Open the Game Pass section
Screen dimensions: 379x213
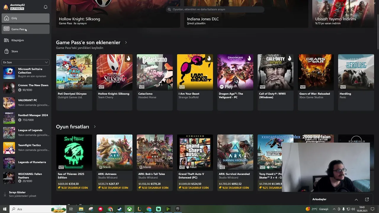point(25,29)
